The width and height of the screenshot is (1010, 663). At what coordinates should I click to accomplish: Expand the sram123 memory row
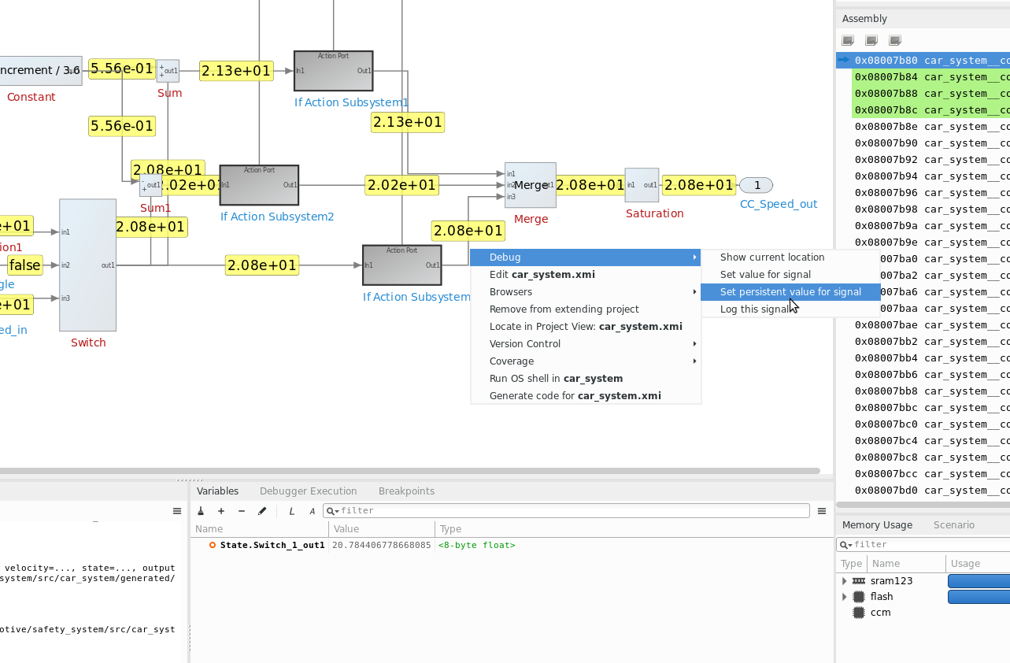tap(844, 580)
